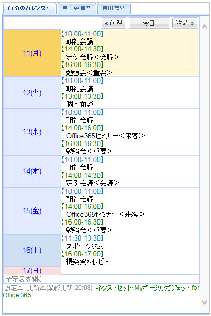Open the 提案資料レビュー appointment
This screenshot has height=316, width=211.
[91, 261]
